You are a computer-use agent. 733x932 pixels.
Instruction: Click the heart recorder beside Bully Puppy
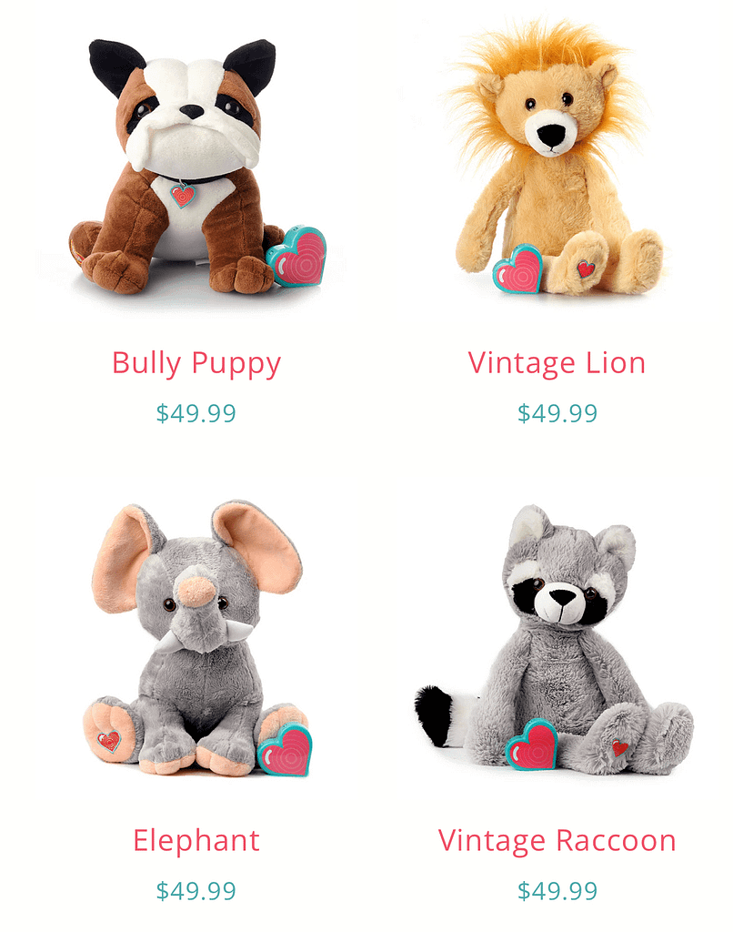coord(297,256)
